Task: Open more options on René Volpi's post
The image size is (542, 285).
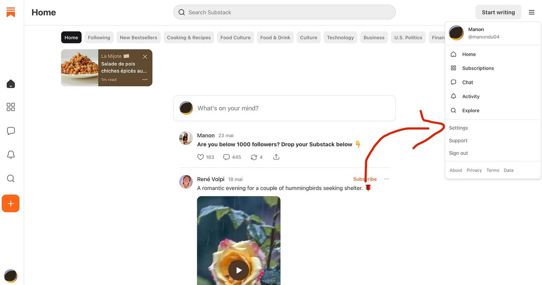Action: (386, 179)
